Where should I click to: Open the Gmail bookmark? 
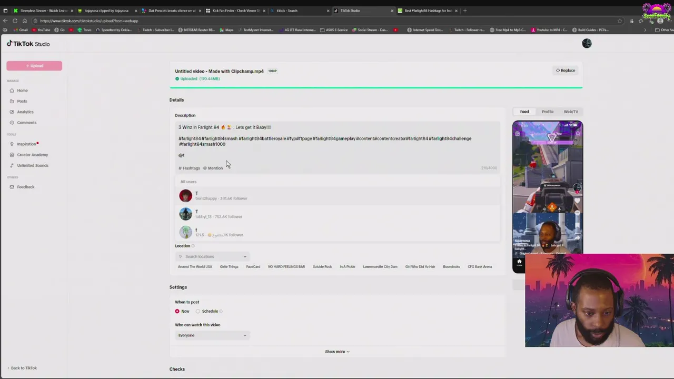tap(21, 30)
